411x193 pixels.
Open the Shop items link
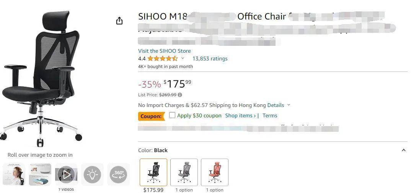pos(241,115)
